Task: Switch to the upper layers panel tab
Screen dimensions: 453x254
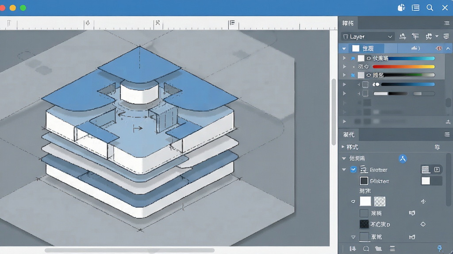Action: (348, 23)
